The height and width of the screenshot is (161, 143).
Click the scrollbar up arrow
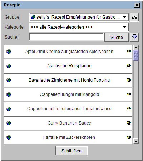pos(136,48)
